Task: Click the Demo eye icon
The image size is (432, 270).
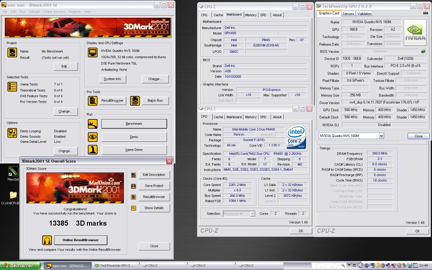Action: [x=93, y=137]
